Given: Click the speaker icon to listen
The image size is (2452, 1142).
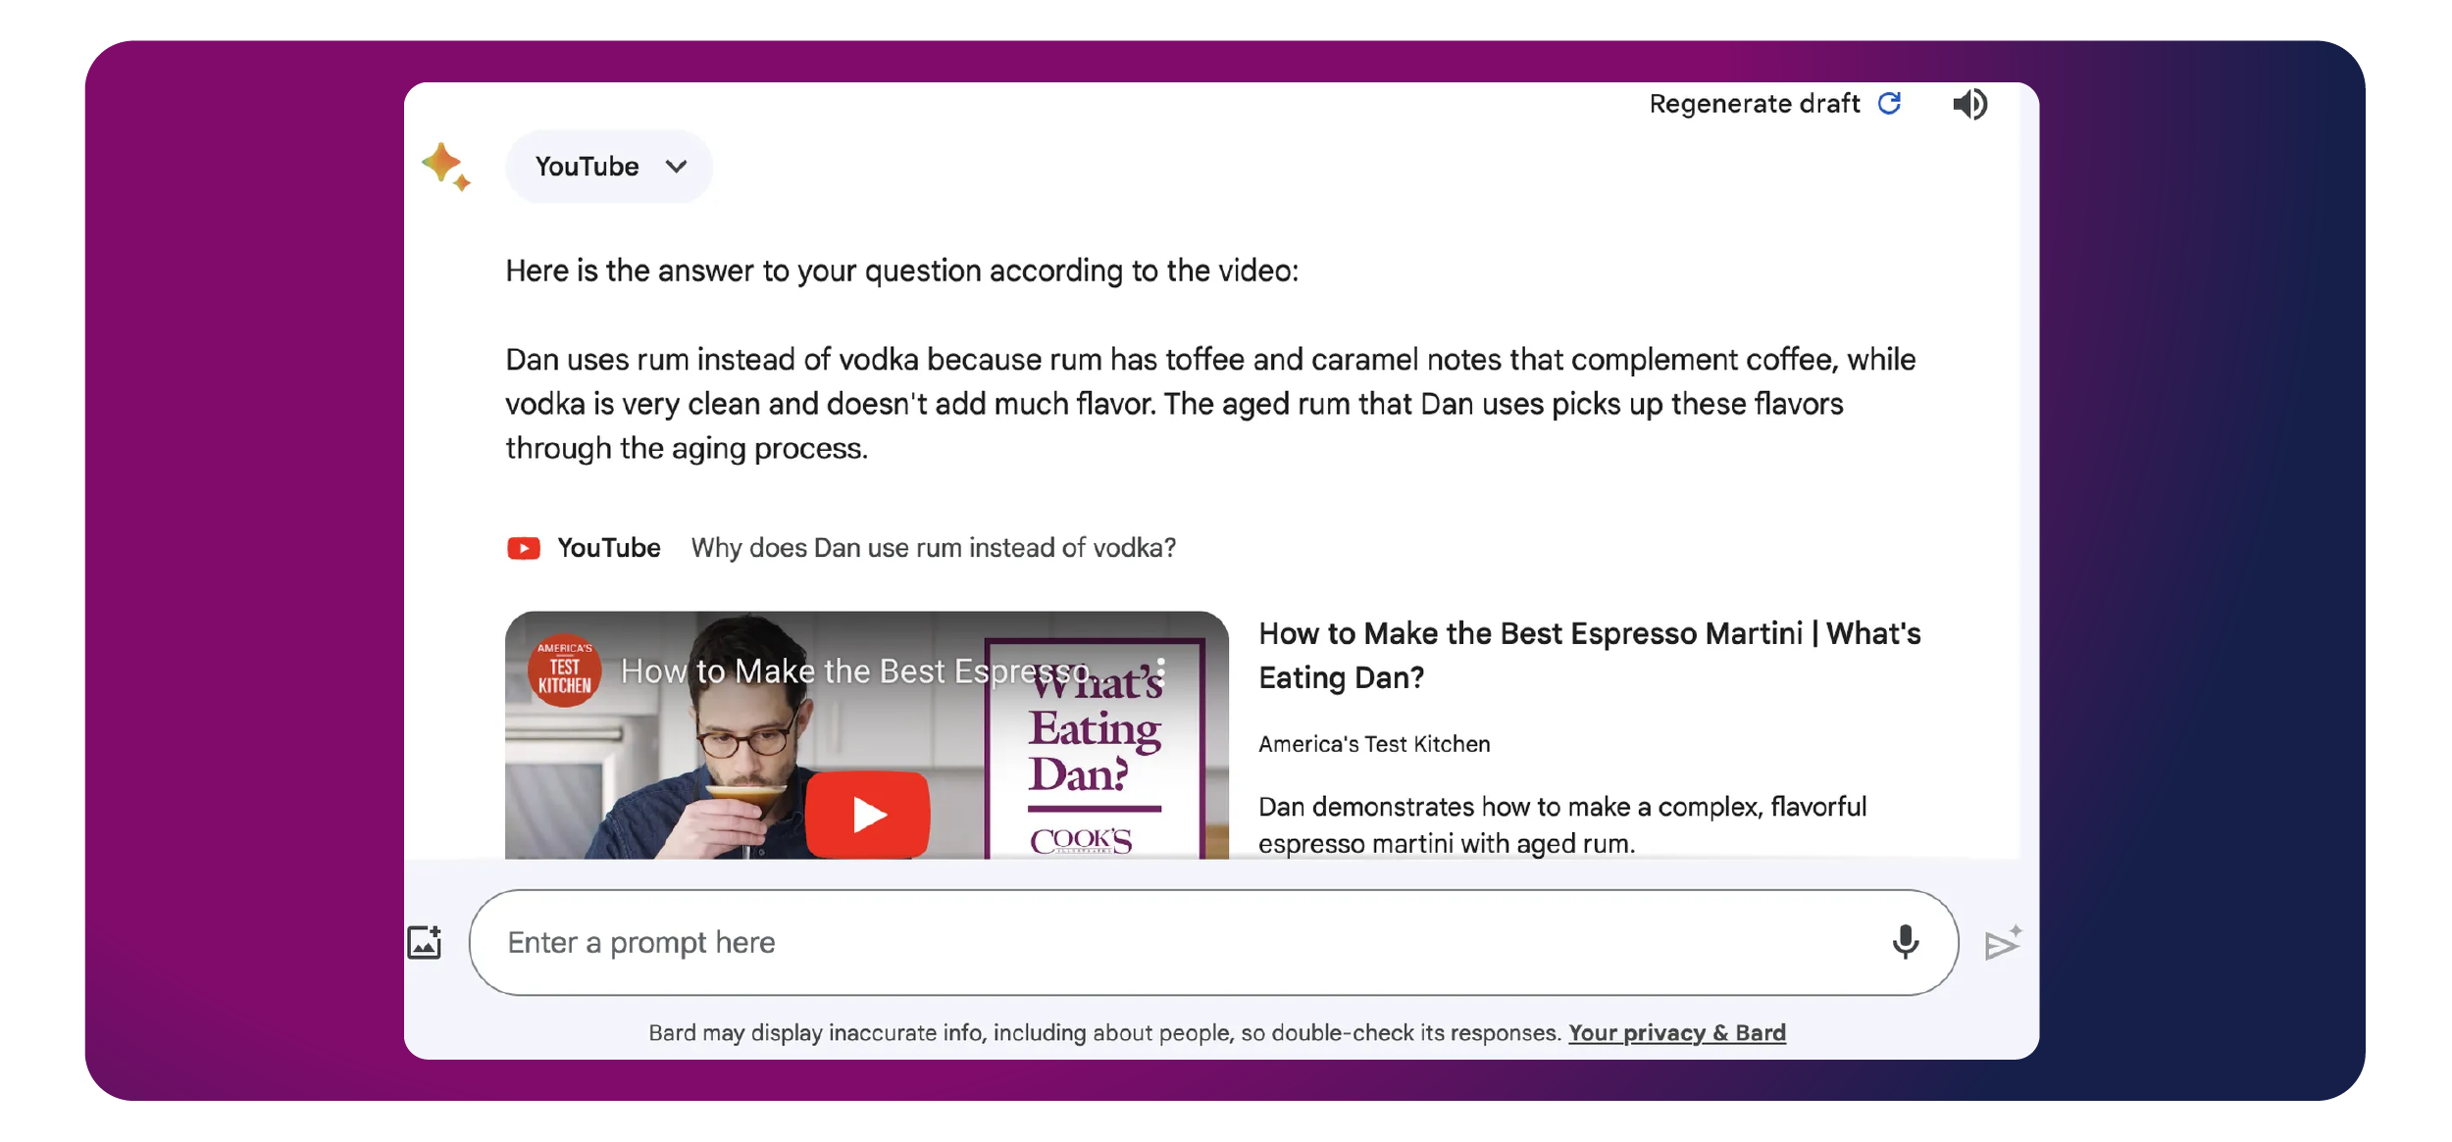Looking at the screenshot, I should click(1968, 104).
